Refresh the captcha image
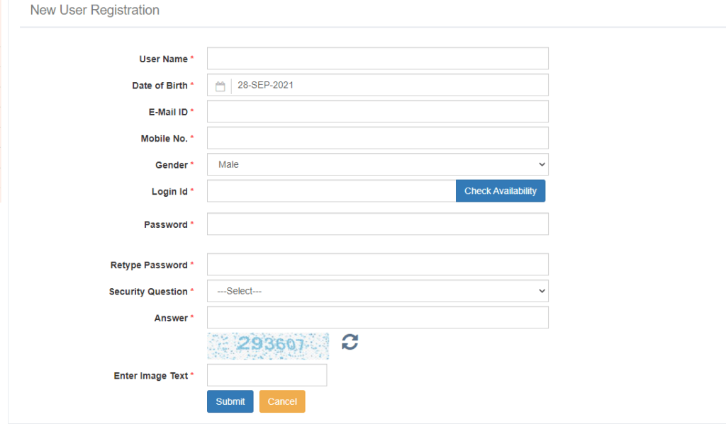Image resolution: width=726 pixels, height=424 pixels. pyautogui.click(x=350, y=343)
